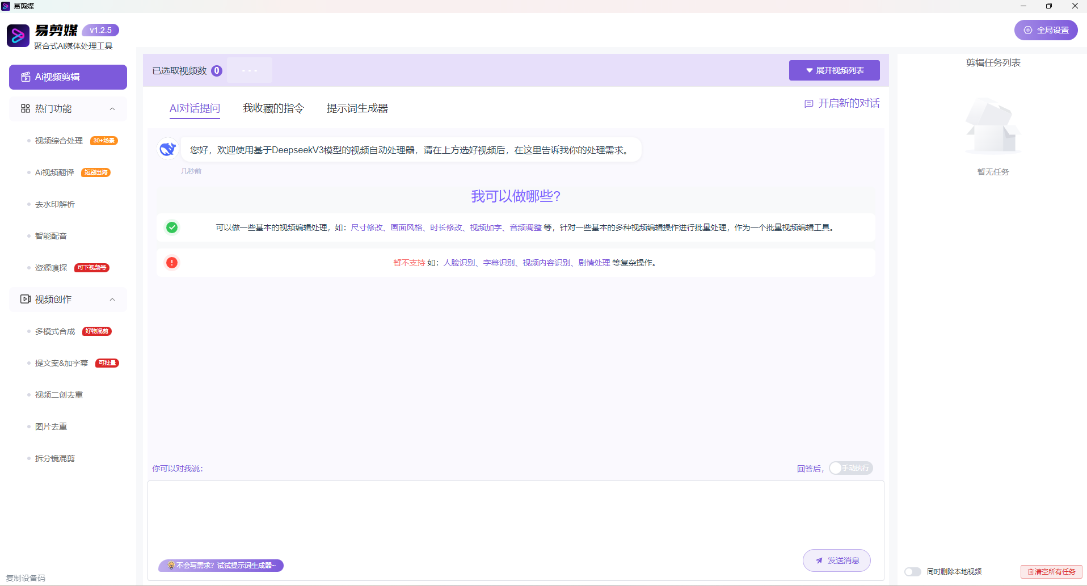Click the 30+场景 orange badge
The image size is (1087, 586).
click(x=104, y=141)
